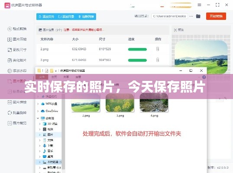Click the 清除列表 clear list button

[86, 16]
